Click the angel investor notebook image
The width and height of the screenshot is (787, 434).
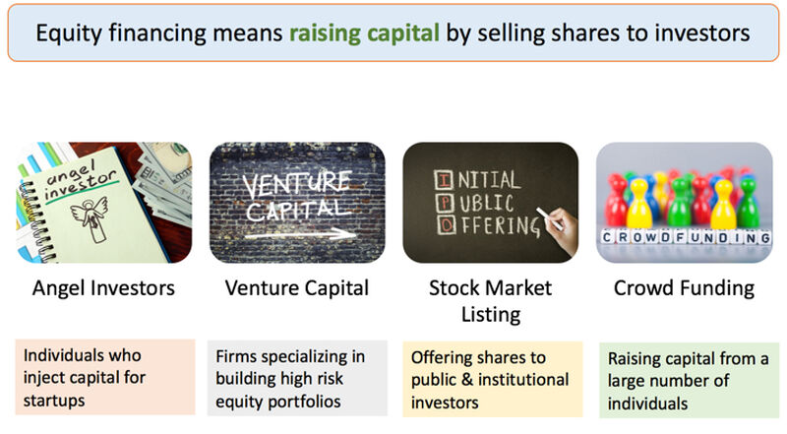coord(104,203)
